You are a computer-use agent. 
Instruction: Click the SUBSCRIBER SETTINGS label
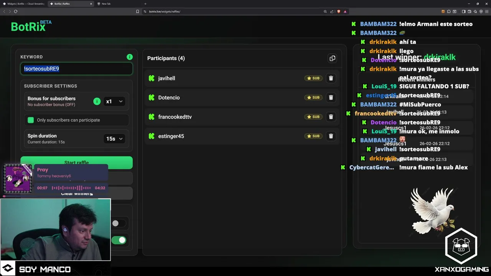(51, 86)
